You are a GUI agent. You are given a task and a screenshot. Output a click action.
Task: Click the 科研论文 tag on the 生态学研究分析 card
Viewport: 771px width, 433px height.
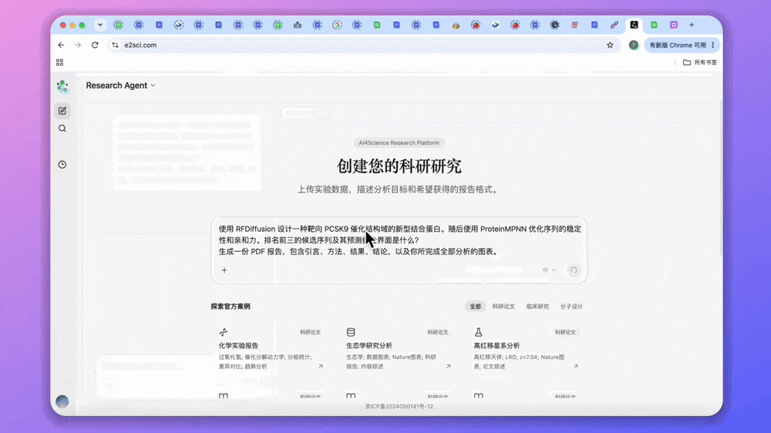(438, 332)
